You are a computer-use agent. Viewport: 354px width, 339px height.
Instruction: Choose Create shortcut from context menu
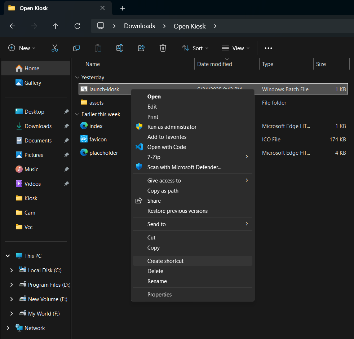point(165,261)
